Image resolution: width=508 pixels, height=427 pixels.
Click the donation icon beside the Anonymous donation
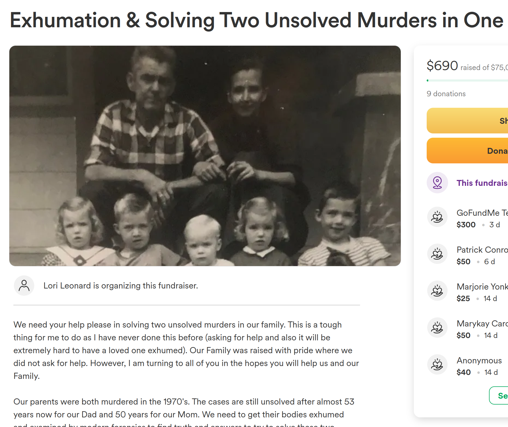[437, 364]
